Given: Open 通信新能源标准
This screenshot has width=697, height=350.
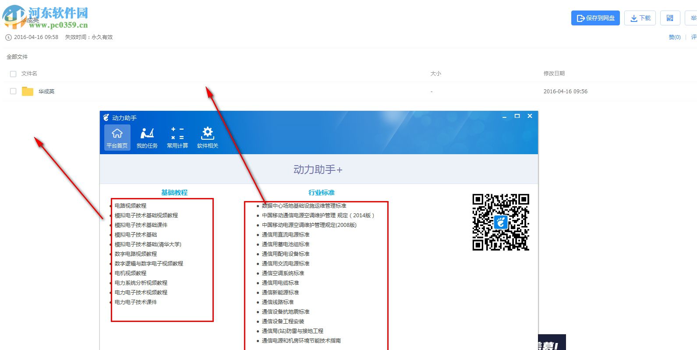Looking at the screenshot, I should tap(280, 293).
